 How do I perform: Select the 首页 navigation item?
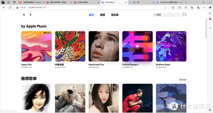click(x=91, y=15)
